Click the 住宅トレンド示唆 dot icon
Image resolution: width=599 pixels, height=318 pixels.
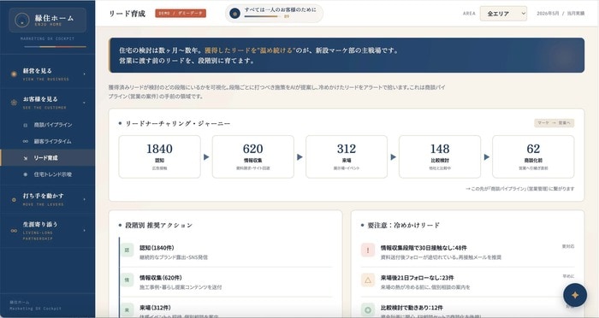click(25, 174)
